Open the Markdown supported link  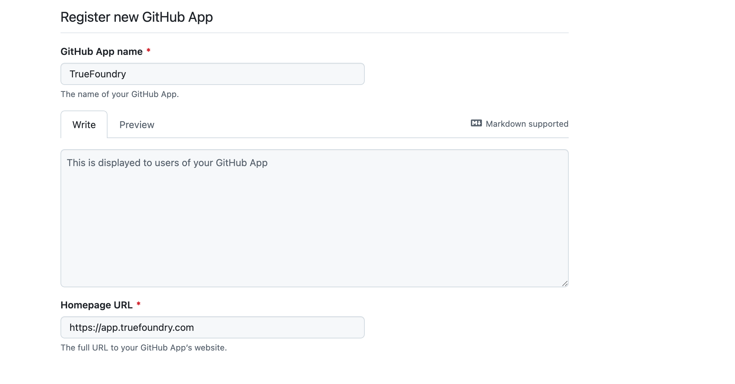click(519, 124)
